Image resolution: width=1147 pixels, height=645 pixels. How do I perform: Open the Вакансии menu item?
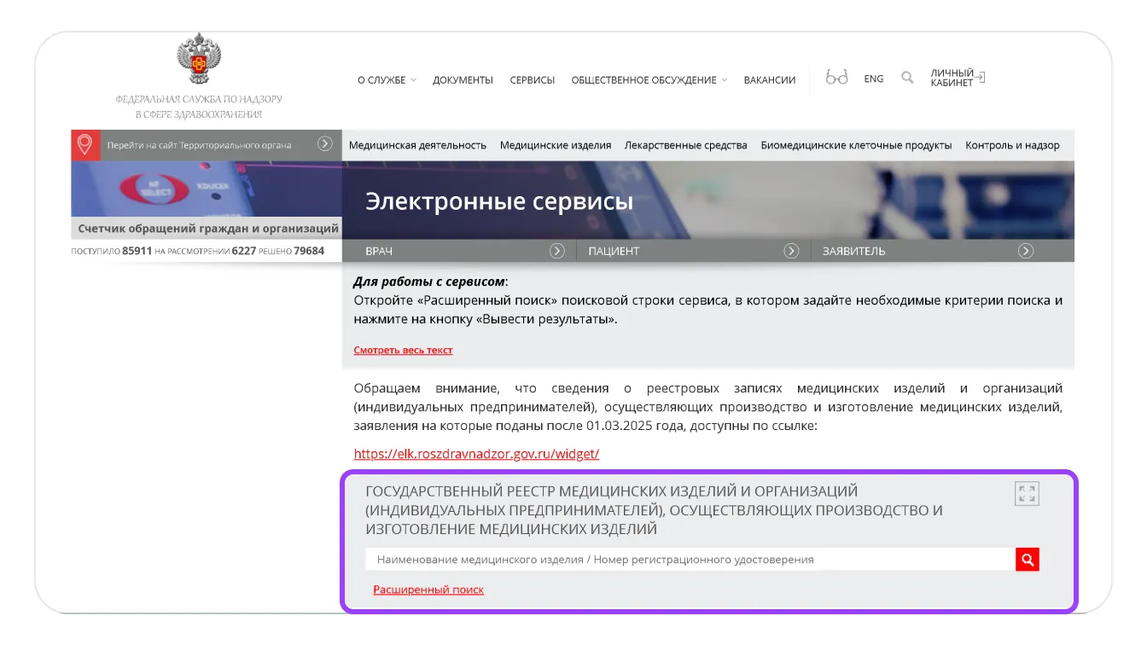point(770,80)
